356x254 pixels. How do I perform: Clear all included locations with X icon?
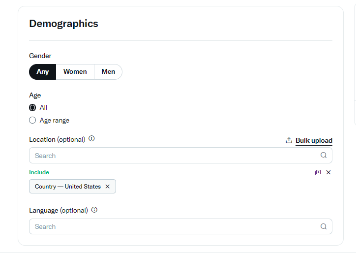(x=328, y=172)
